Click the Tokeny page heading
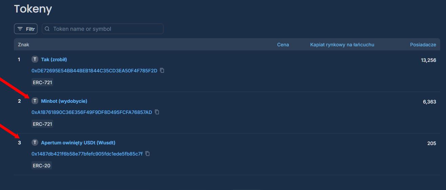This screenshot has width=446, height=190. [x=33, y=9]
